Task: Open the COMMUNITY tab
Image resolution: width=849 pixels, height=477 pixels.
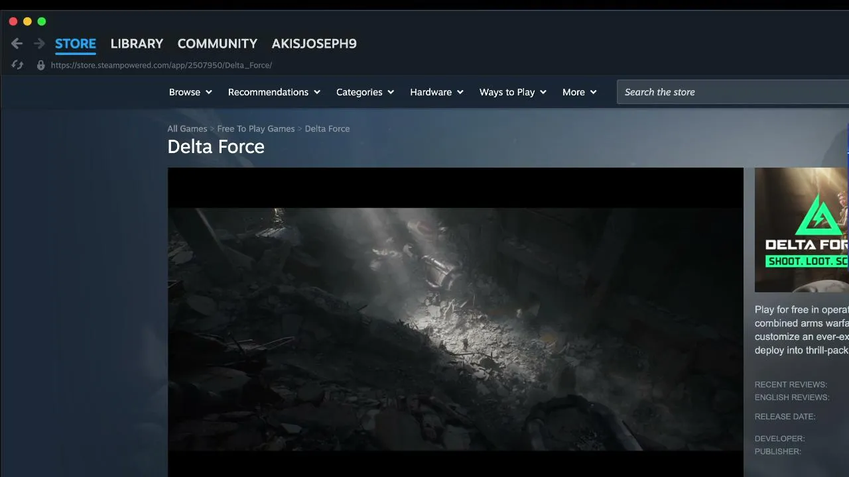Action: [x=217, y=44]
